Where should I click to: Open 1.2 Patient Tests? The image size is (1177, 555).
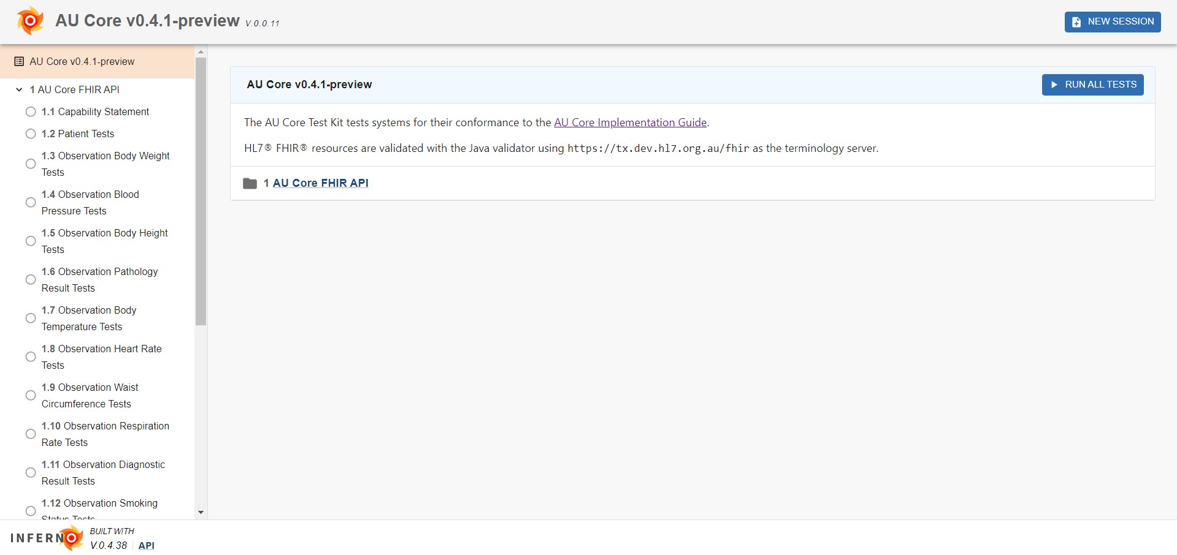(x=78, y=134)
